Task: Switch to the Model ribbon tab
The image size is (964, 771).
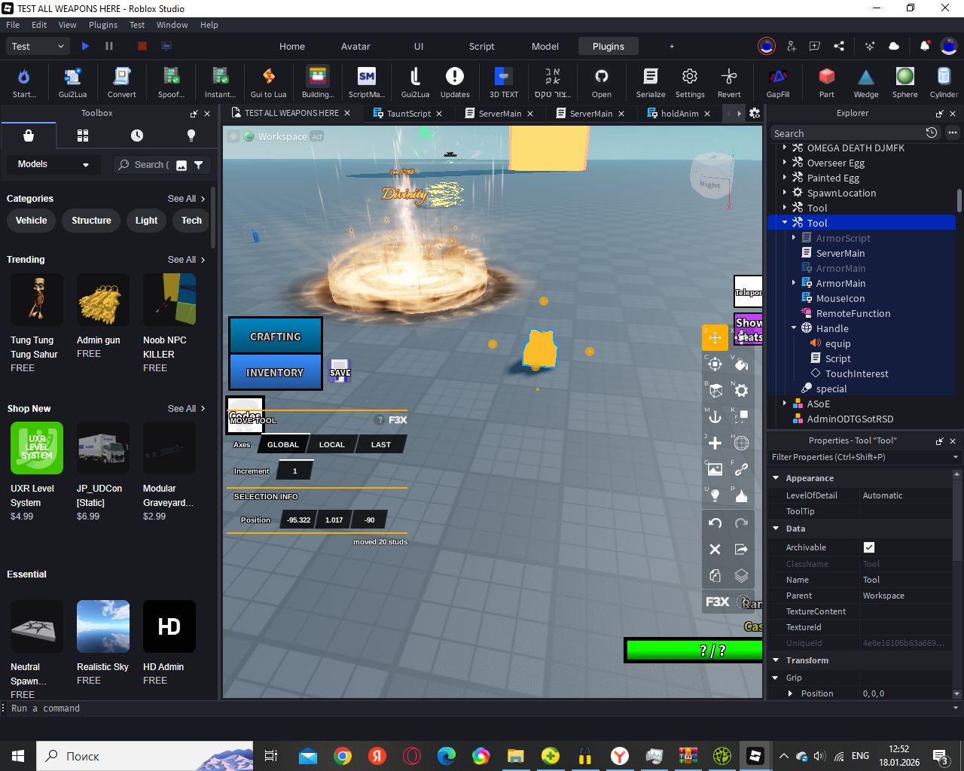Action: click(545, 46)
